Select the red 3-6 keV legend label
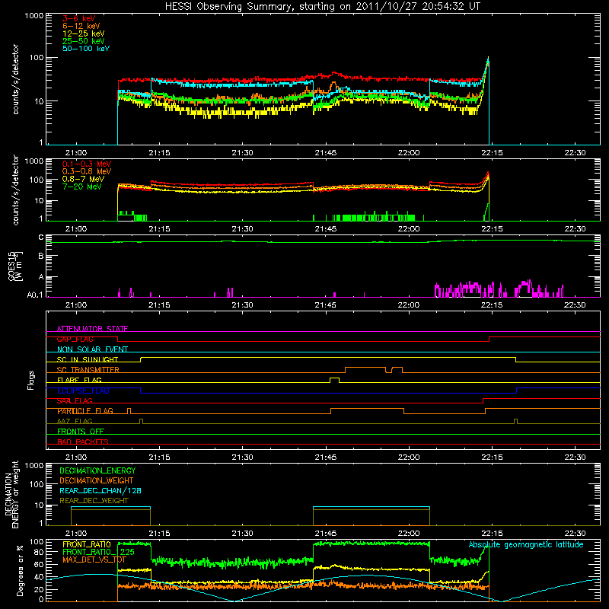Image resolution: width=609 pixels, height=609 pixels. [x=78, y=18]
